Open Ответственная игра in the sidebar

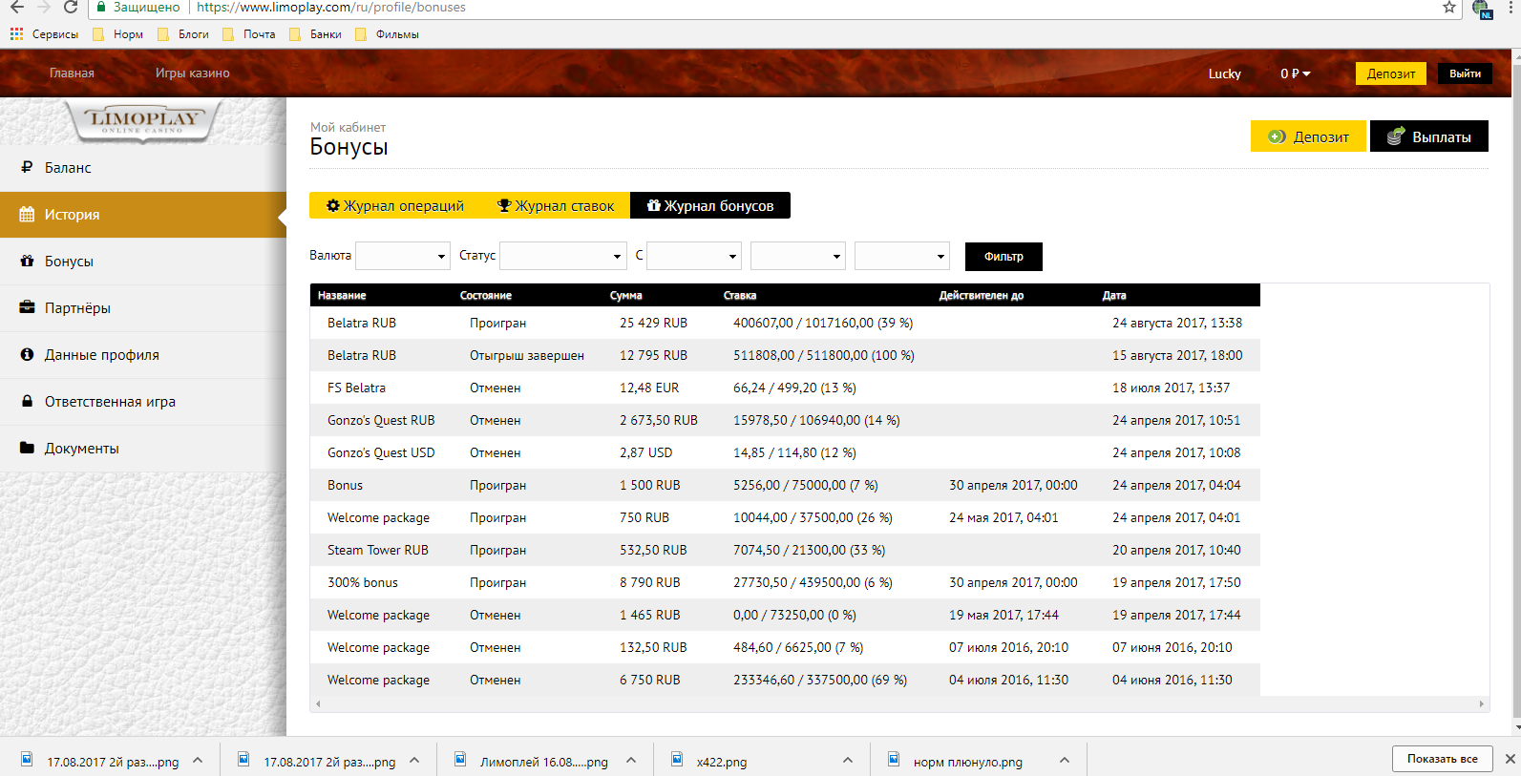click(143, 401)
